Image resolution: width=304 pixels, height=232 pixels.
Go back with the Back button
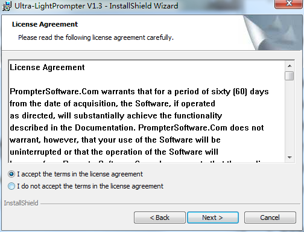(160, 217)
